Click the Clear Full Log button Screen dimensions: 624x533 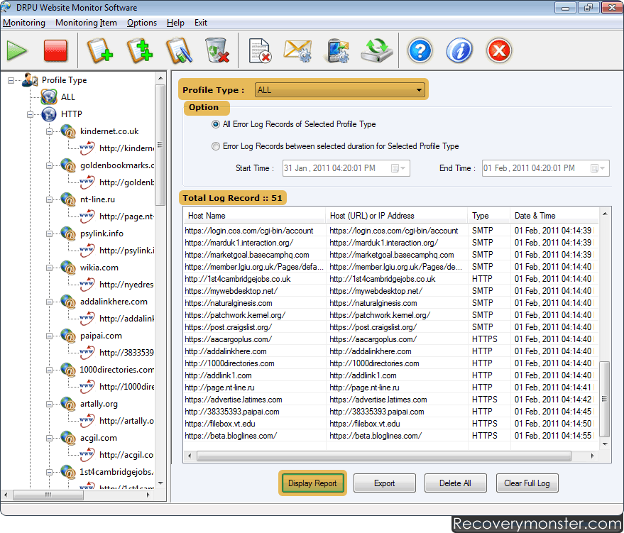tap(527, 483)
